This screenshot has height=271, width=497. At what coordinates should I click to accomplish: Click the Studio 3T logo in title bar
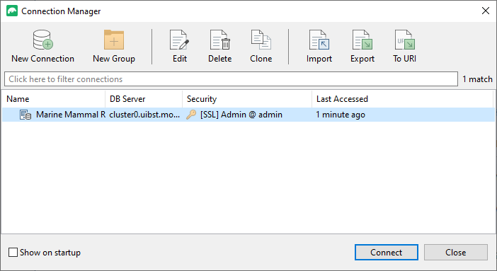[x=12, y=11]
